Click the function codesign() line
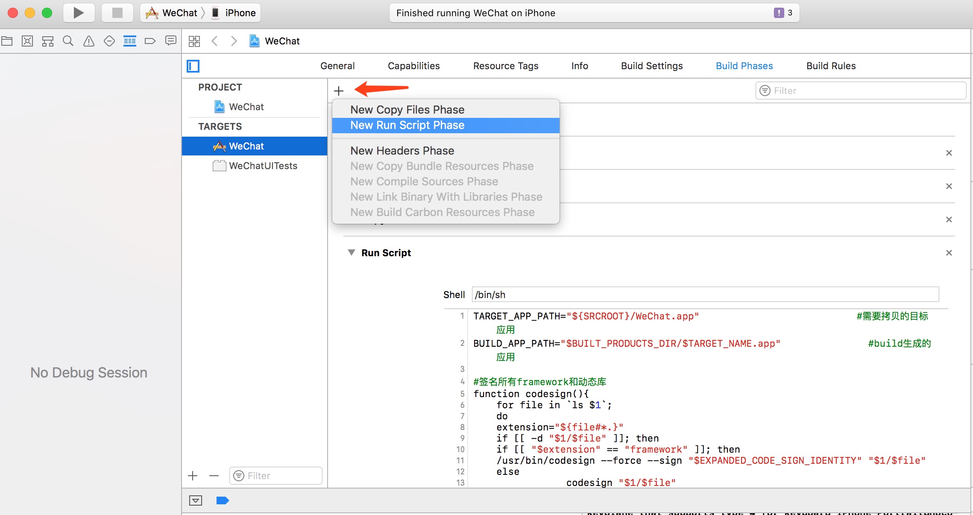The width and height of the screenshot is (973, 515). [531, 394]
